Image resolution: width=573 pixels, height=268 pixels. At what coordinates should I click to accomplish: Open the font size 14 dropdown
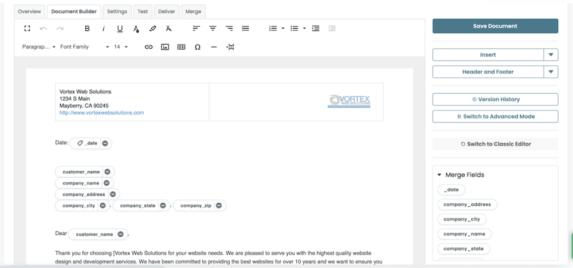point(121,47)
